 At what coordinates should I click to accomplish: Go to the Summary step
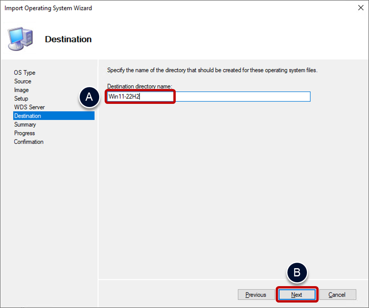point(25,125)
